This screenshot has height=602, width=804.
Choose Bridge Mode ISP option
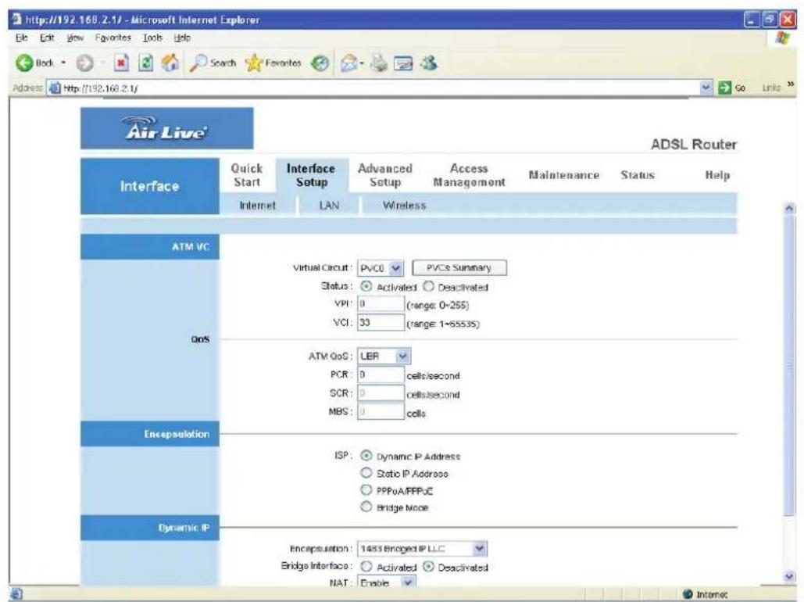click(366, 507)
